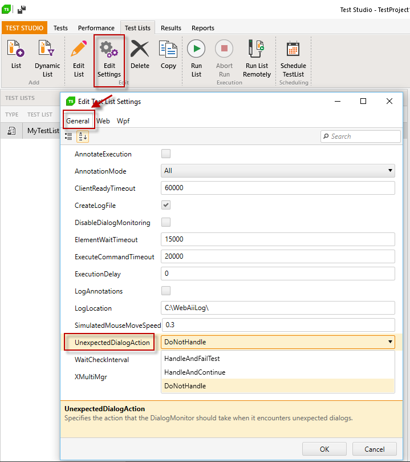Click ElementWaitTimeout input field
Viewport: 410px width, 462px height.
tap(278, 239)
